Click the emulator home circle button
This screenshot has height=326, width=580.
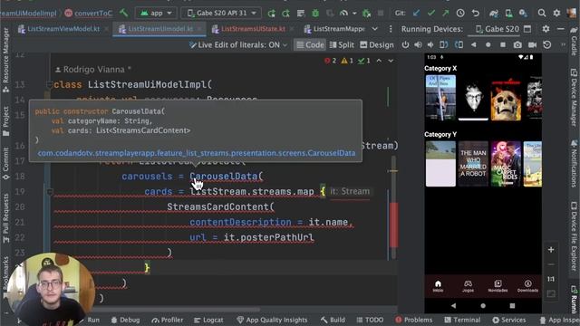pos(488,44)
